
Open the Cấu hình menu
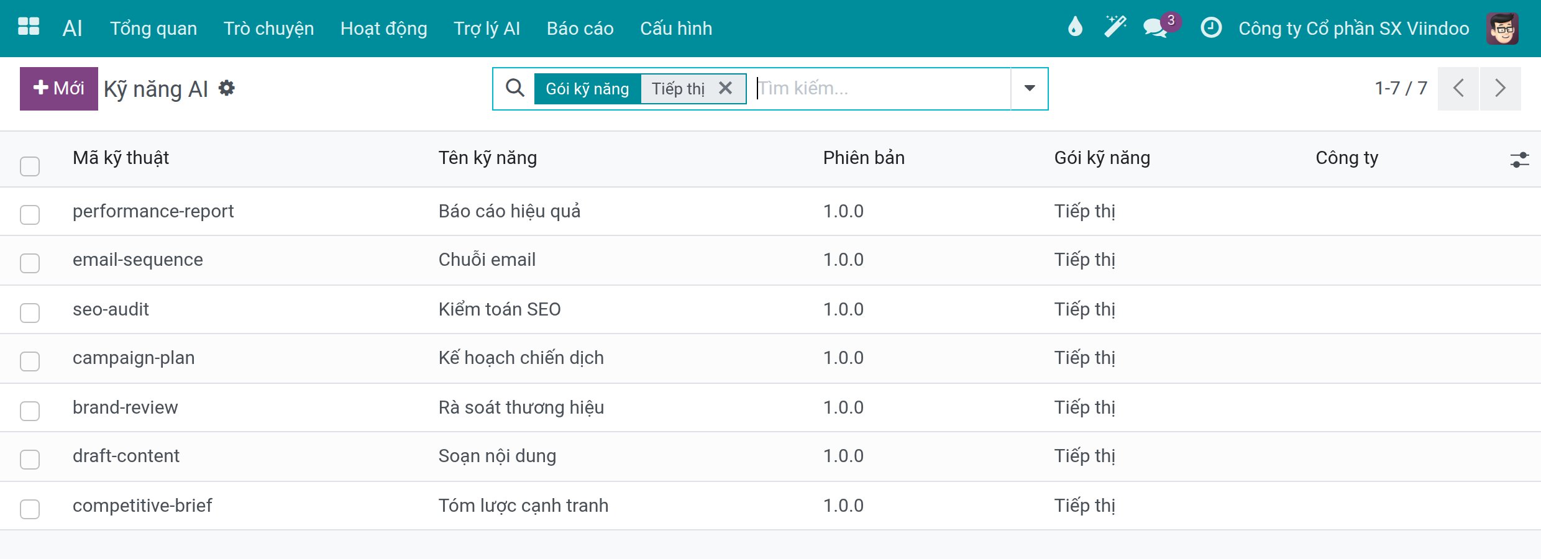pyautogui.click(x=676, y=29)
